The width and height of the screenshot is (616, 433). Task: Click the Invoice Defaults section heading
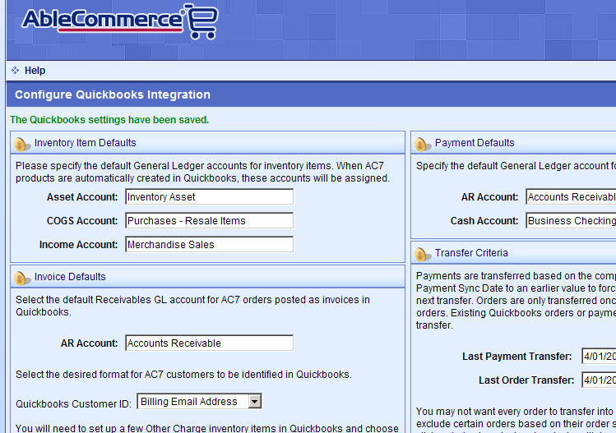tap(70, 277)
